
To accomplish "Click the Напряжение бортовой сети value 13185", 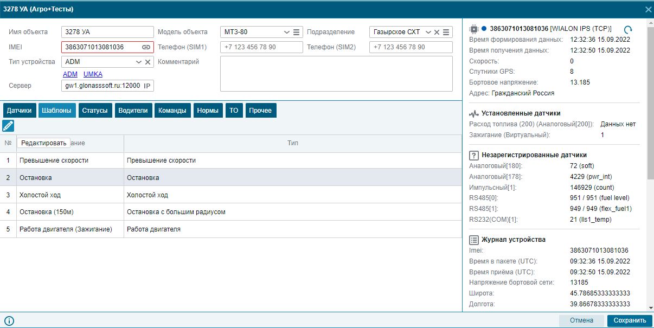I will [579, 282].
